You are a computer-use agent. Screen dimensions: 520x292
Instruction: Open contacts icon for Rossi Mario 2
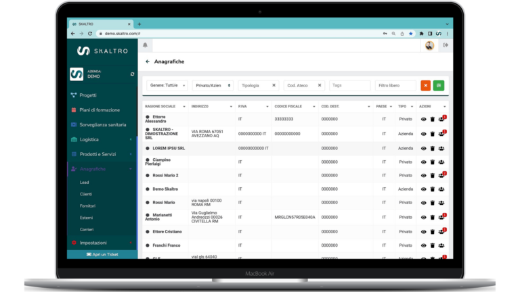pyautogui.click(x=441, y=175)
